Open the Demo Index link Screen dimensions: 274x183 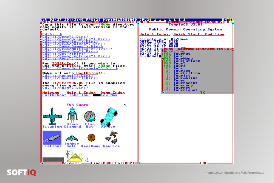pos(113,93)
